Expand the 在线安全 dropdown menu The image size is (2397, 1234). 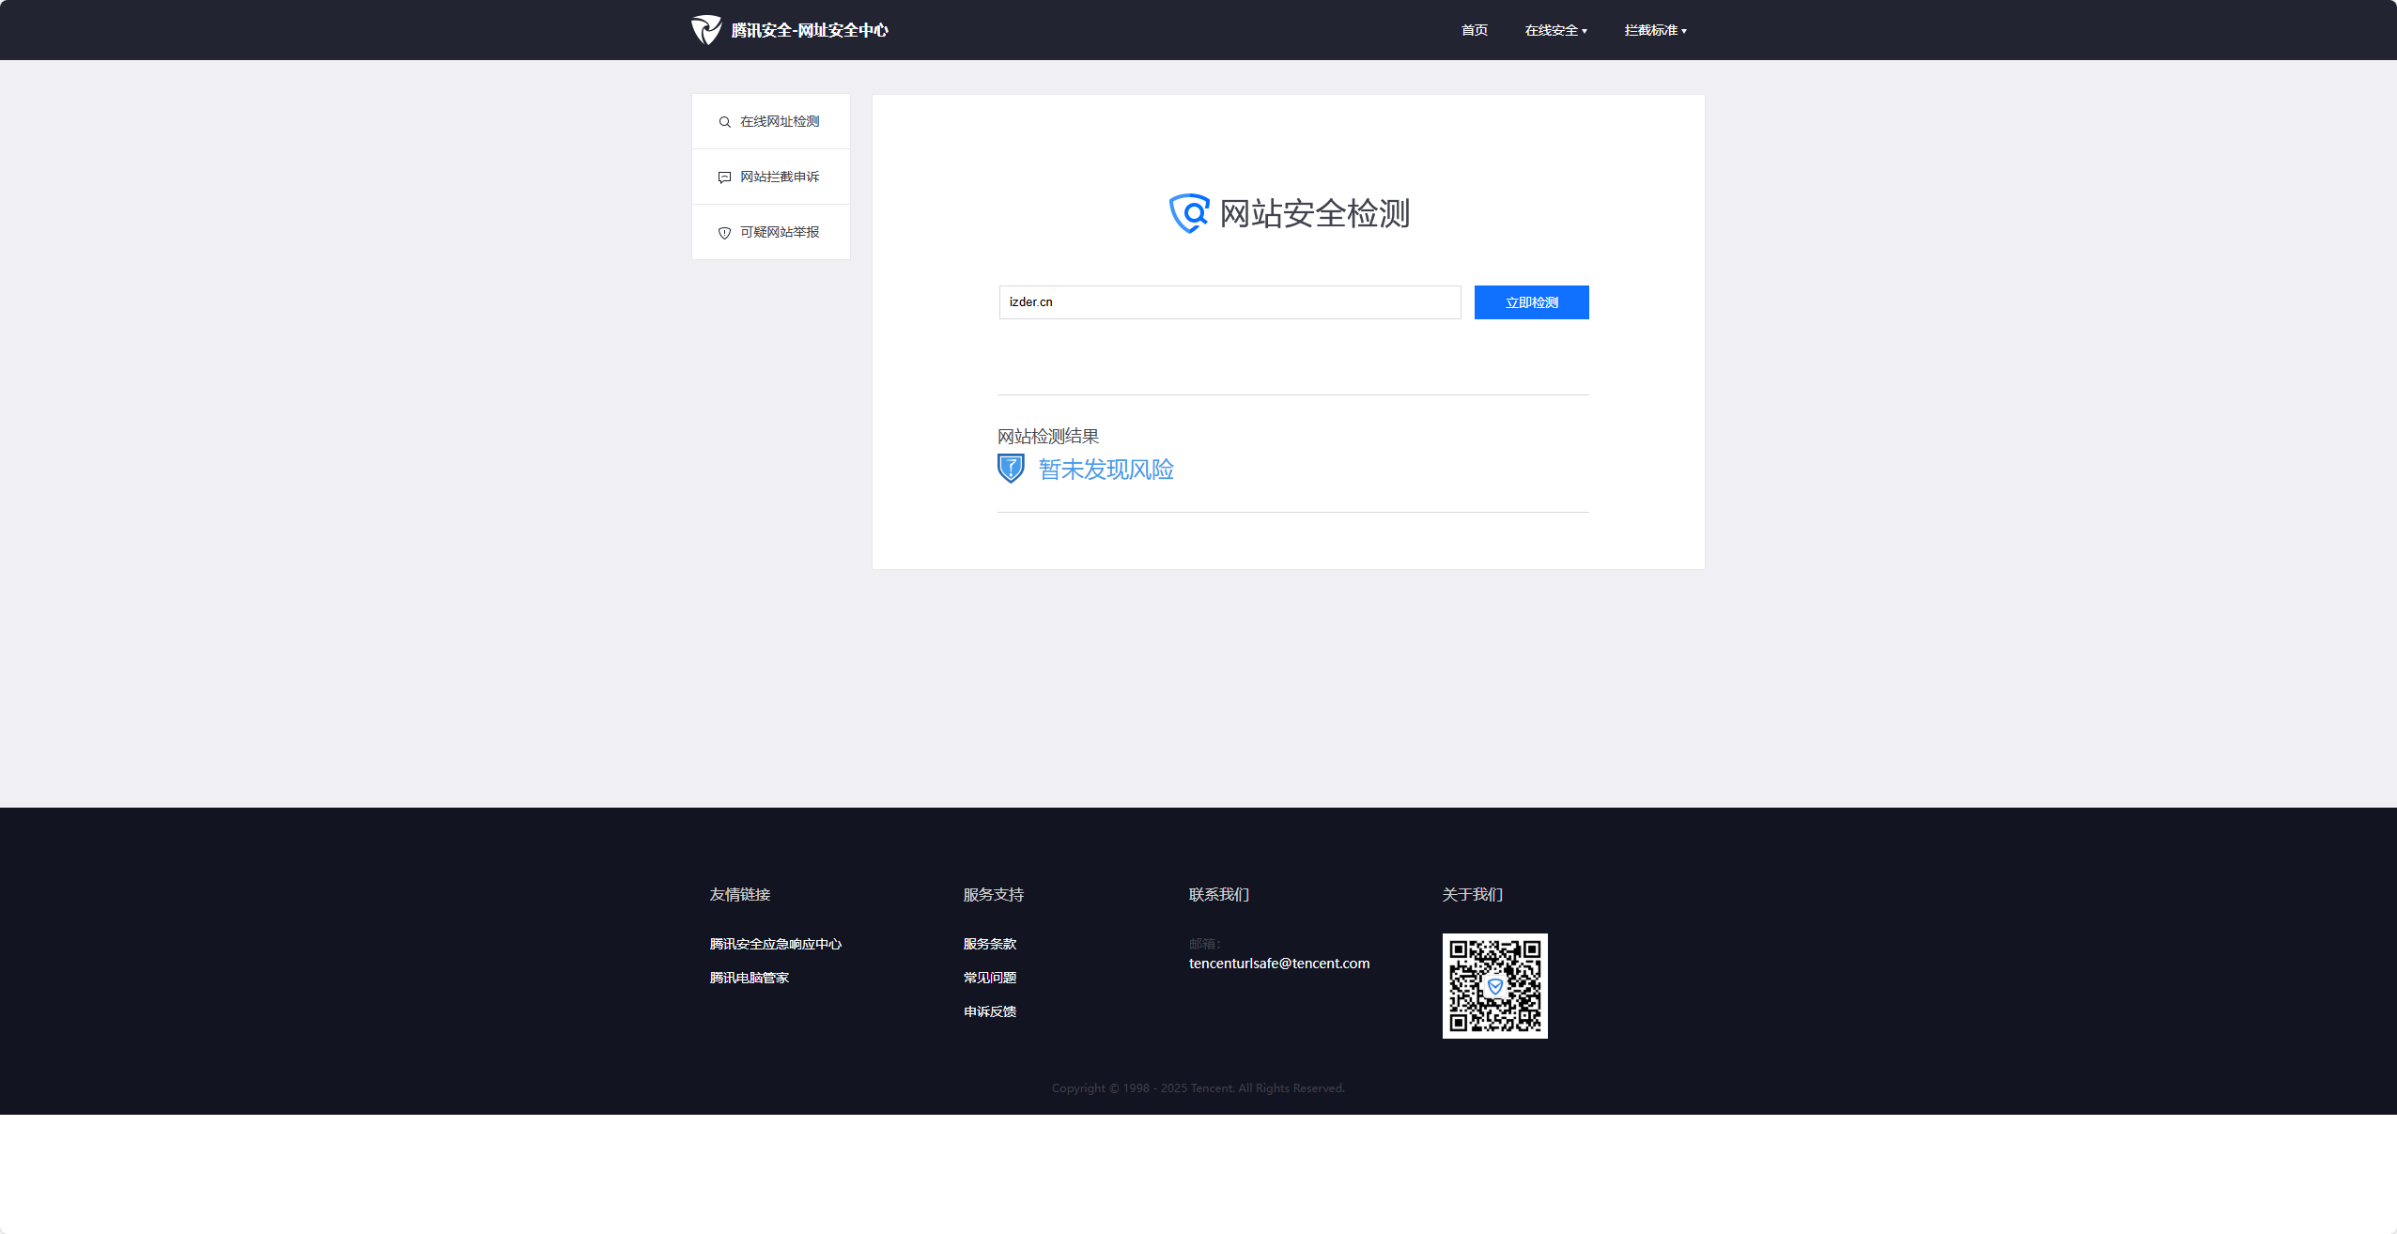[x=1555, y=31]
